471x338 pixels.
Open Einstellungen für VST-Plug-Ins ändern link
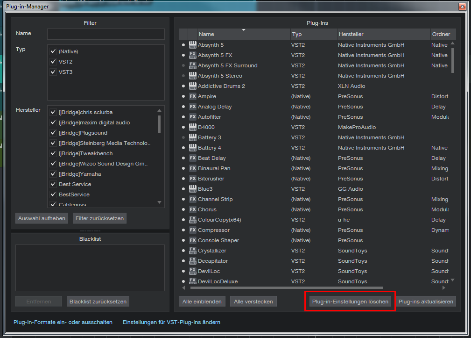point(171,322)
